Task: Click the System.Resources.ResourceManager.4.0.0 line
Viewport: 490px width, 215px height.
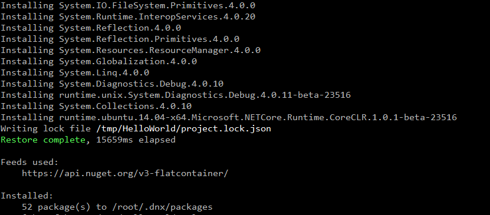Action: click(131, 50)
